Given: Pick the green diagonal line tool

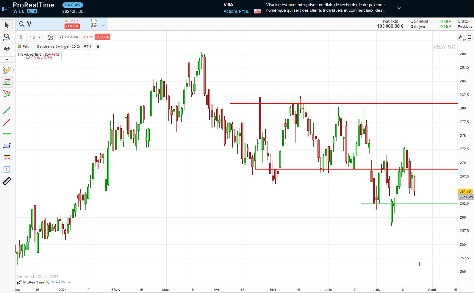Looking at the screenshot, I should point(7,110).
